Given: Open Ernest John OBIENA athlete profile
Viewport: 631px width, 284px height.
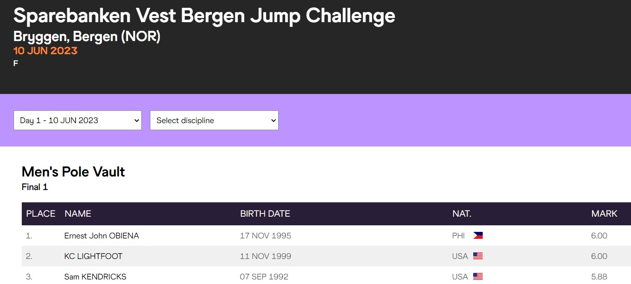Looking at the screenshot, I should tap(101, 236).
